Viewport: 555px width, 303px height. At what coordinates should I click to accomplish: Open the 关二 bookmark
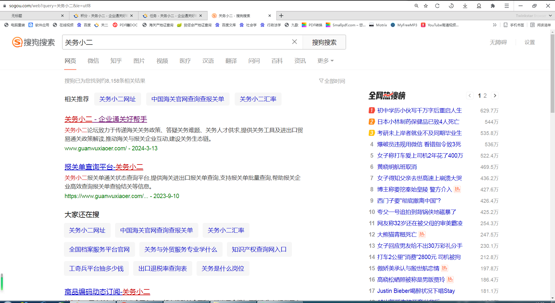coord(101,25)
